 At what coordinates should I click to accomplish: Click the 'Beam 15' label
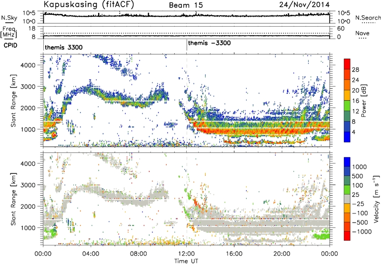coord(186,5)
